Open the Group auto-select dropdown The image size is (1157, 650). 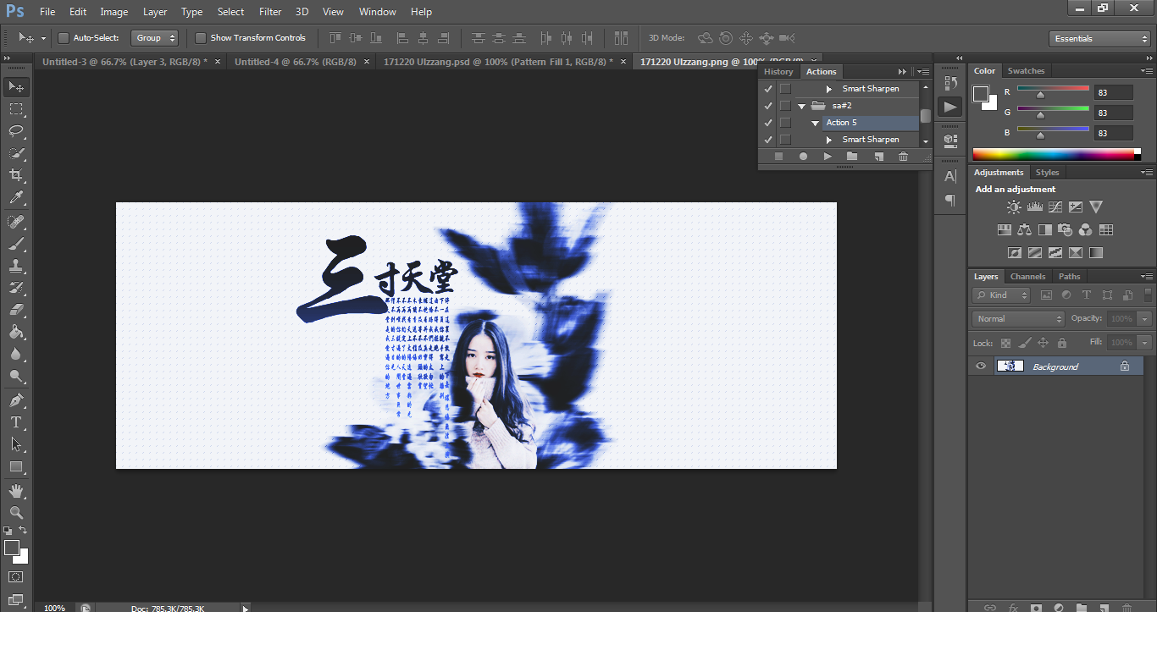tap(155, 38)
